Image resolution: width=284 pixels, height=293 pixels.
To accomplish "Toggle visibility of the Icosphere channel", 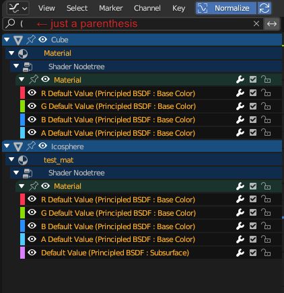I will point(42,146).
